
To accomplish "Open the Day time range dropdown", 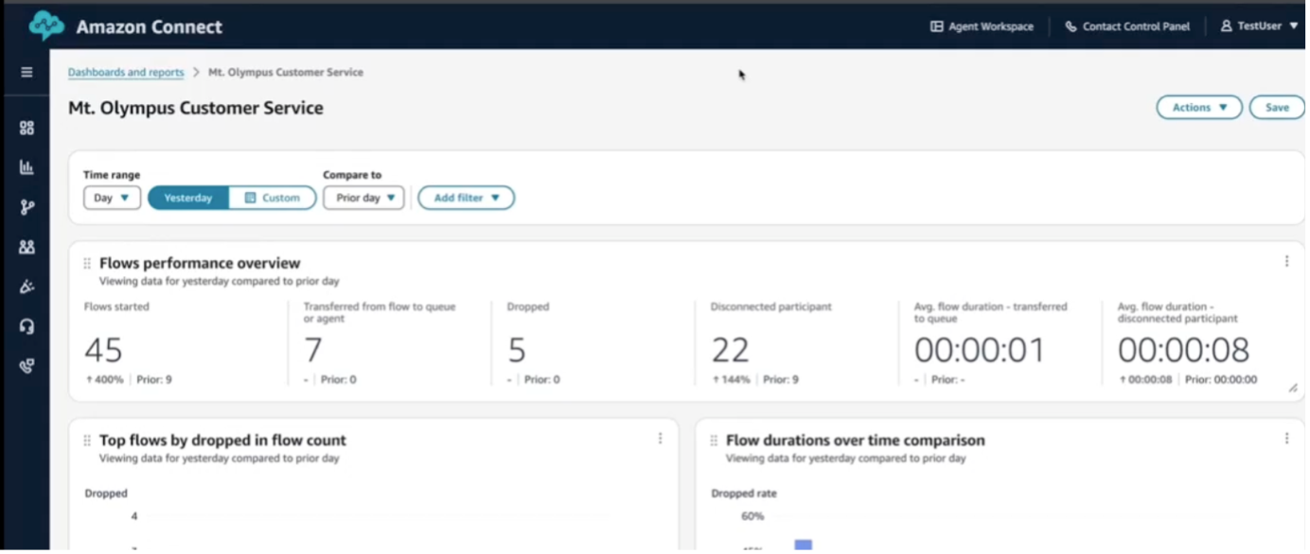I will pos(111,198).
